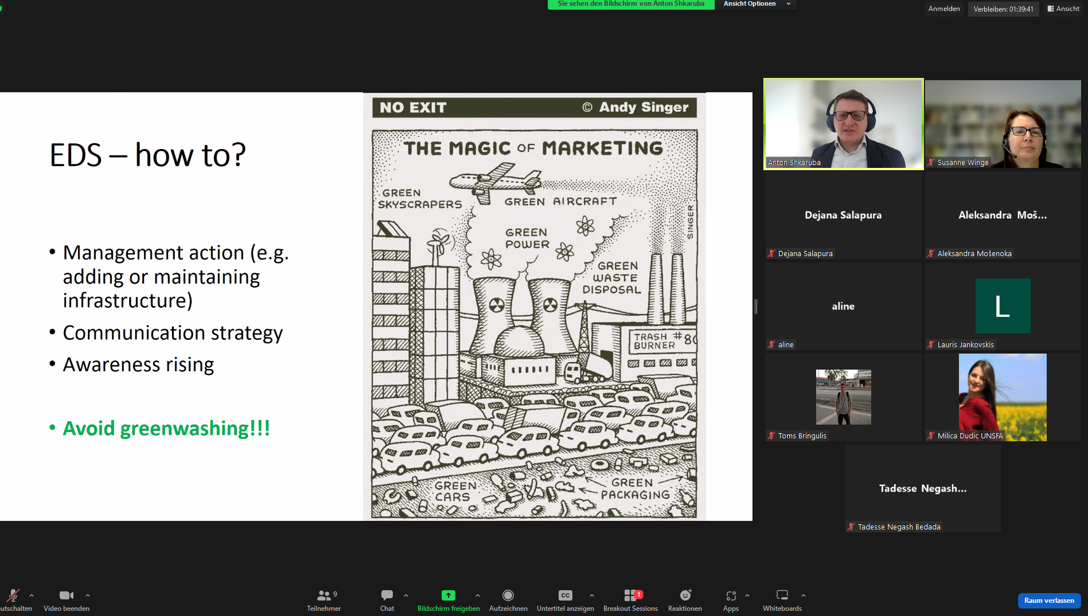
Task: Click 'Avoid greenwashing!!!' green text
Action: [x=166, y=429]
